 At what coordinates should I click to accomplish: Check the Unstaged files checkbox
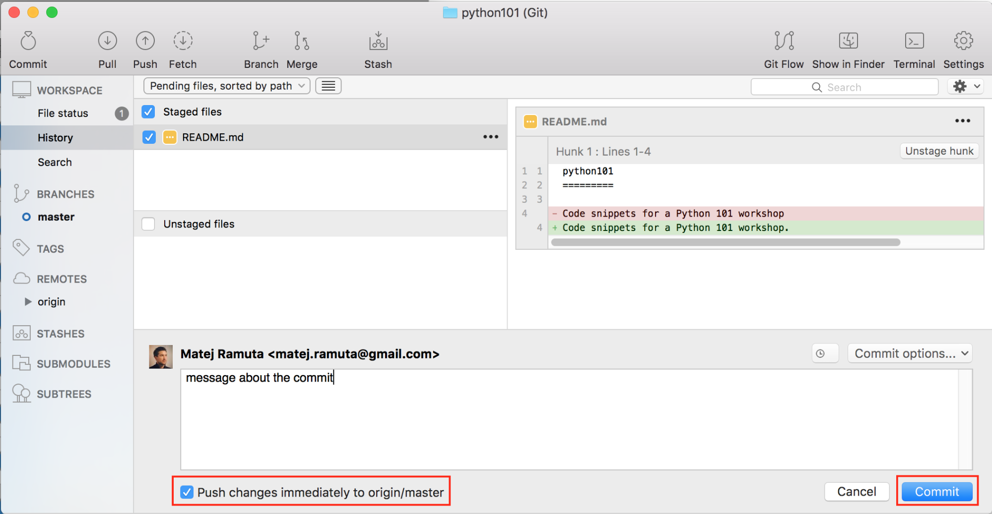[148, 224]
